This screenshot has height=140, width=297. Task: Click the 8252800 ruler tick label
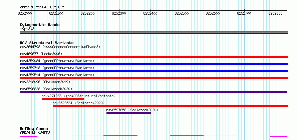(x=276, y=14)
